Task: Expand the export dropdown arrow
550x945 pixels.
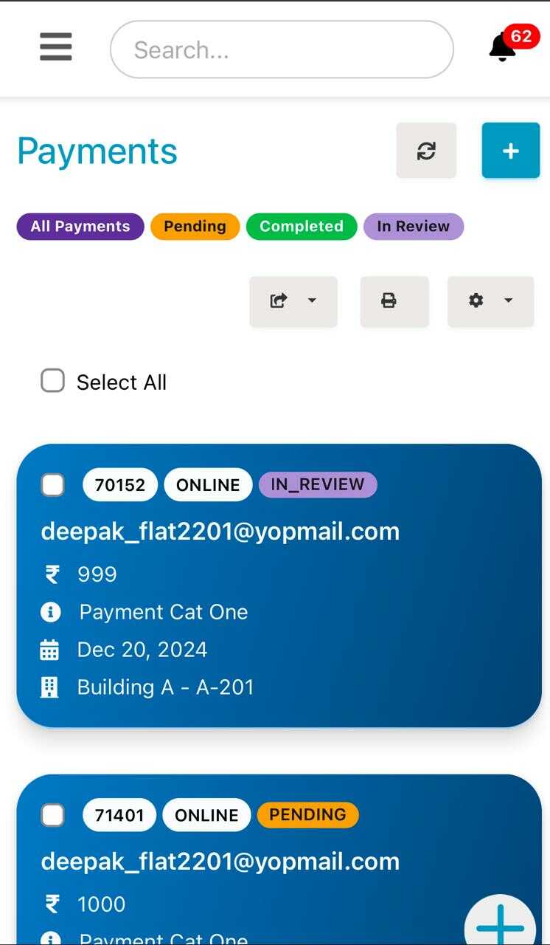Action: coord(312,300)
